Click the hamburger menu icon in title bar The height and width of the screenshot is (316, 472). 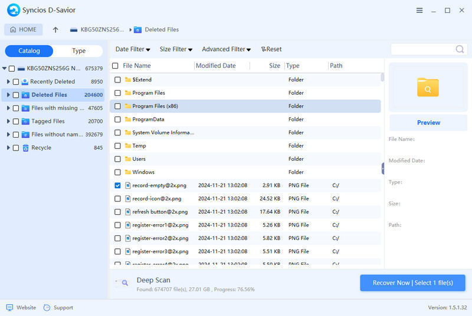tap(419, 11)
